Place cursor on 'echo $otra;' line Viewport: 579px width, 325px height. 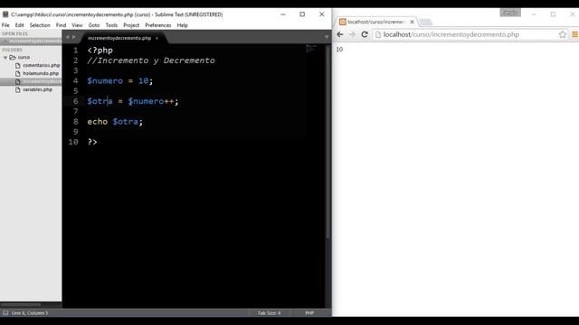tap(115, 122)
